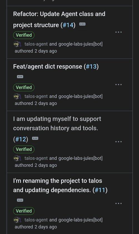The height and width of the screenshot is (234, 139).
Task: Expand commit description ellipsis for #11
Action: 20,200
